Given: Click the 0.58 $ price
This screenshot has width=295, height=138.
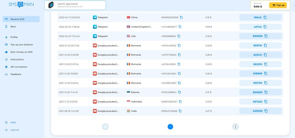Looking at the screenshot, I should (x=209, y=27).
